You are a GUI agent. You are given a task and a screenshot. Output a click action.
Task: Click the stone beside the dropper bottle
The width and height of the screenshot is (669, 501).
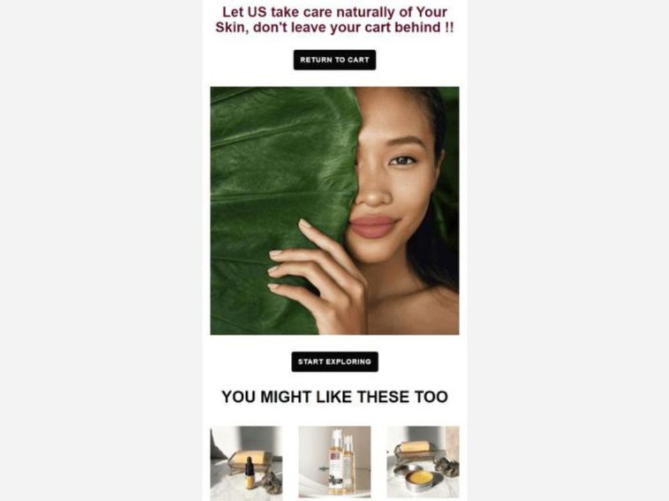[x=271, y=483]
